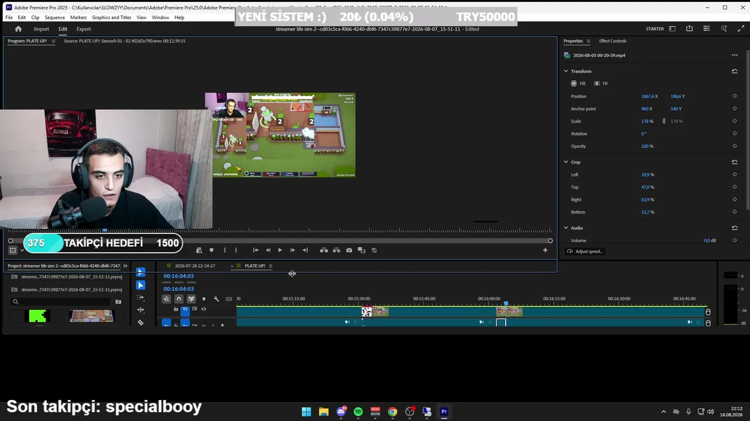Open new bin folder icon in Project panel
Viewport: 750px width, 421px height.
pos(118,302)
